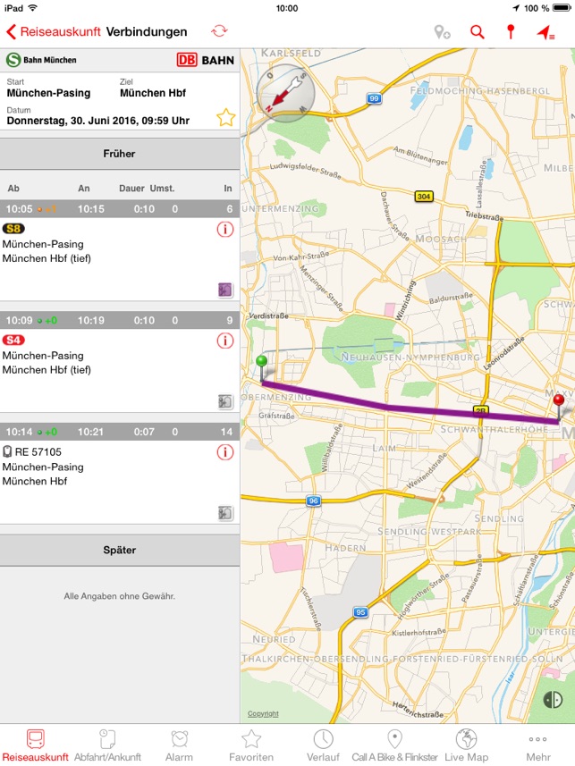Toggle the map style button
Screen dimensions: 575x766
553,699
